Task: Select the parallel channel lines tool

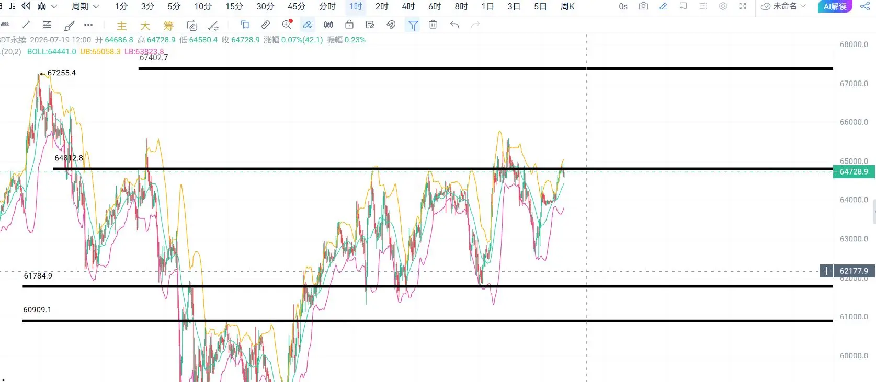Action: click(47, 25)
